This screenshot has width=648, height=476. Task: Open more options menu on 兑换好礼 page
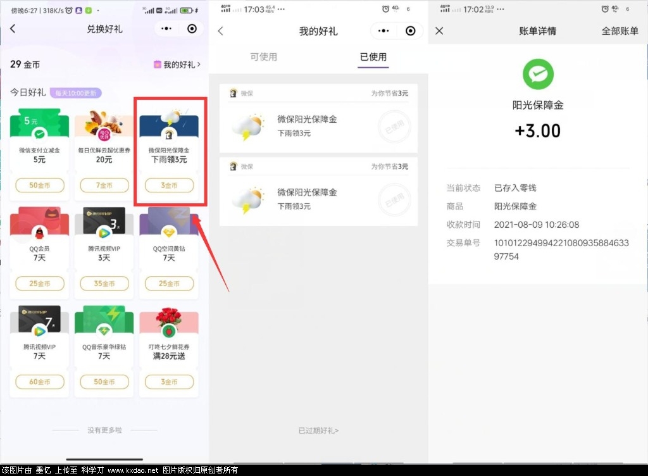[x=166, y=28]
